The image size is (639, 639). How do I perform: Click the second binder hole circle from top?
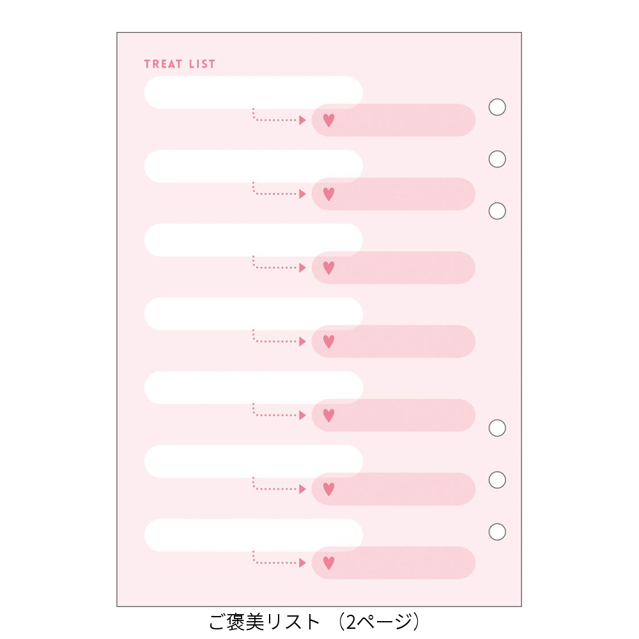497,159
